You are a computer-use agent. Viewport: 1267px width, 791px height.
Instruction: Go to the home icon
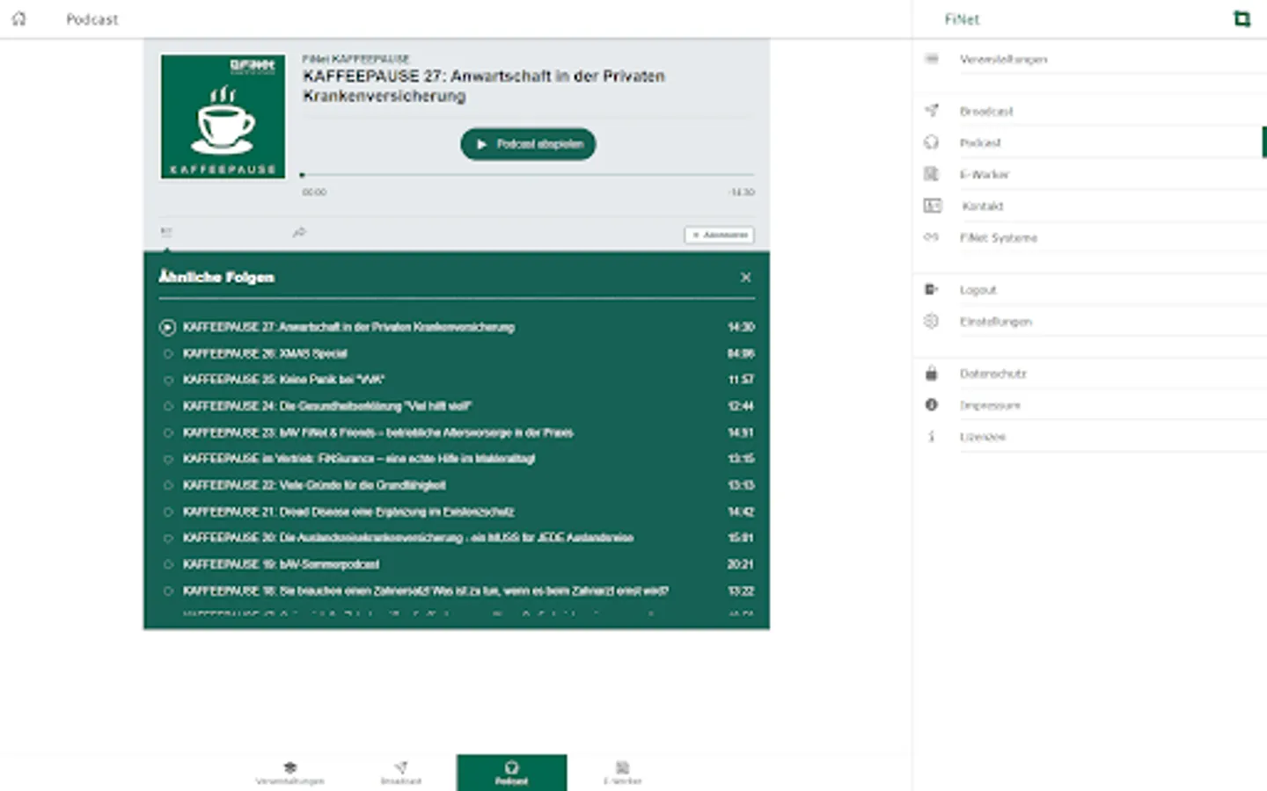18,18
